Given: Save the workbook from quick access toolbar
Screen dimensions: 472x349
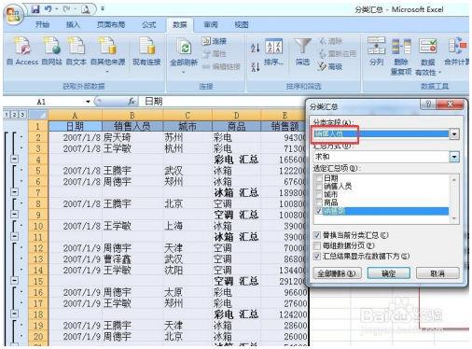Looking at the screenshot, I should [35, 9].
